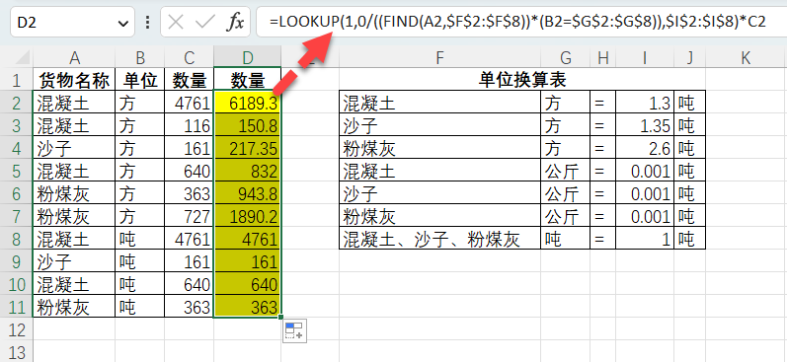Click cell C5 with value 640
787x362 pixels.
pyautogui.click(x=190, y=171)
